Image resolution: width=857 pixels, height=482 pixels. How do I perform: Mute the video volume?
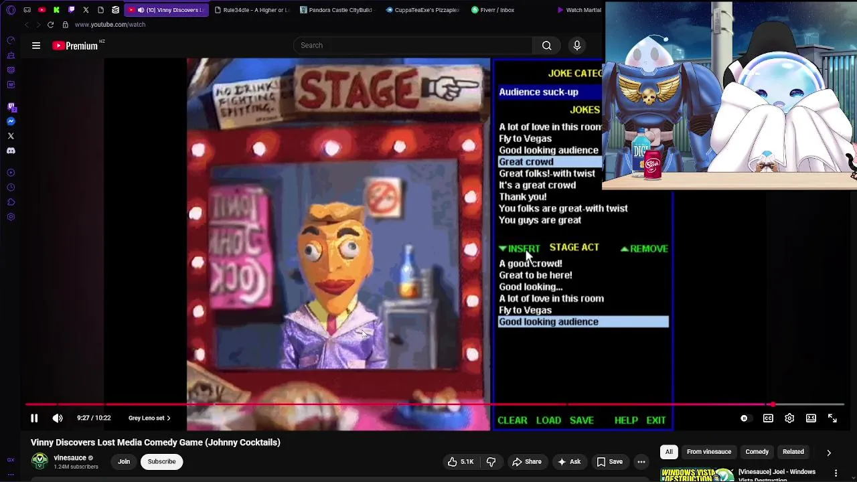click(x=58, y=418)
